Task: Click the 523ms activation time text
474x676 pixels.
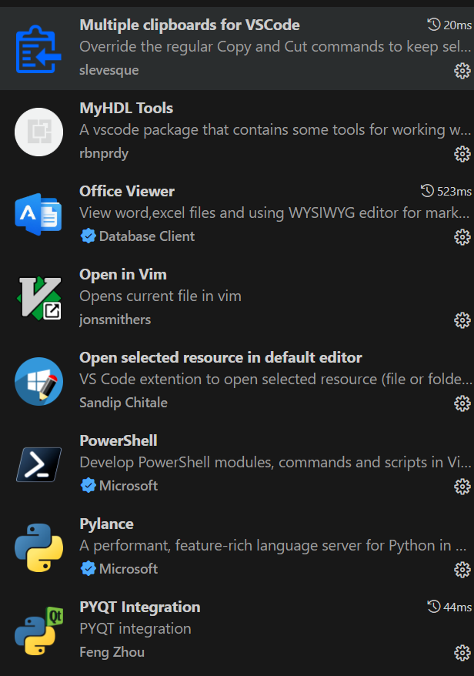Action: tap(455, 192)
